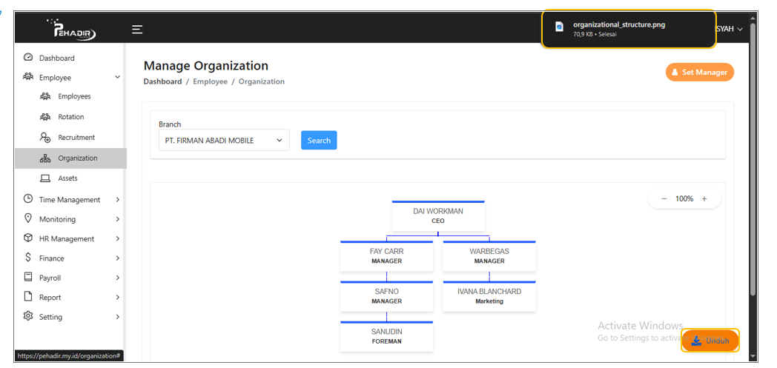
Task: Select Employees in the sidebar
Action: [74, 96]
